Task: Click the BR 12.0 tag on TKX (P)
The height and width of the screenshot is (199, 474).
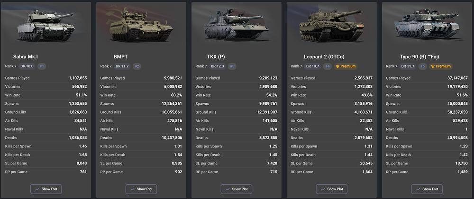Action: point(218,66)
